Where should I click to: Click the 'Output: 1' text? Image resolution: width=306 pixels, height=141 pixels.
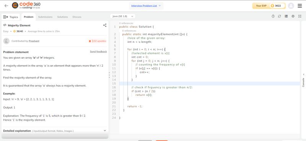[x=9, y=107]
